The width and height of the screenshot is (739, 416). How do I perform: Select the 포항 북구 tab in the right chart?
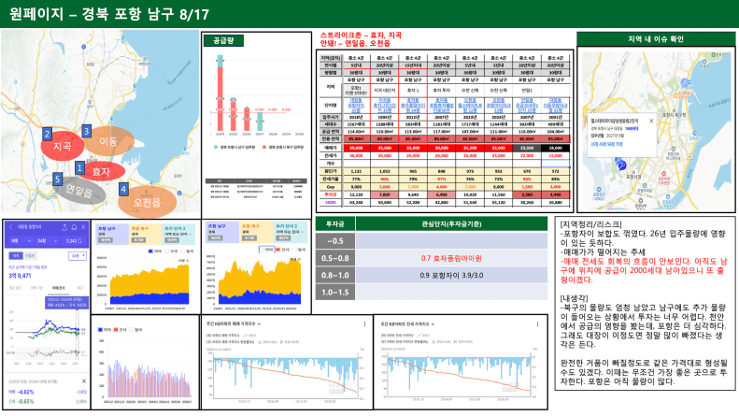point(256,231)
